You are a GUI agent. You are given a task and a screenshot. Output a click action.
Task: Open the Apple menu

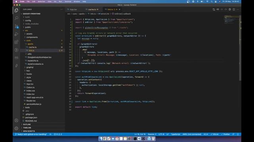16,2
